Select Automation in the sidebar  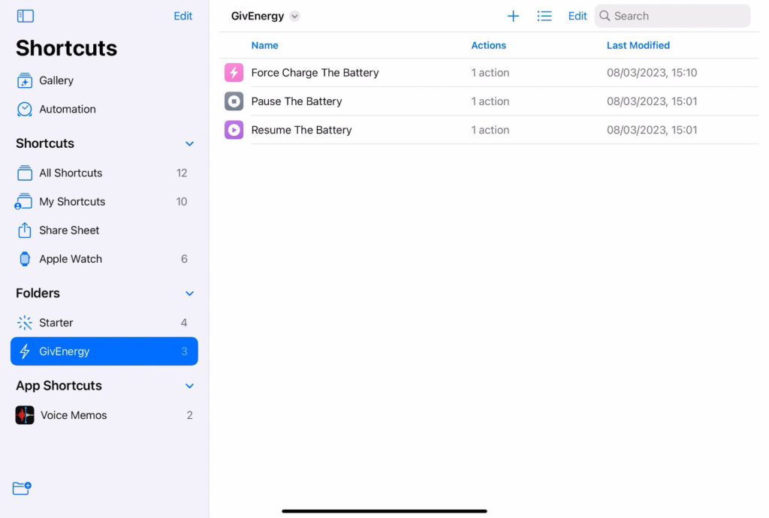[x=104, y=109]
